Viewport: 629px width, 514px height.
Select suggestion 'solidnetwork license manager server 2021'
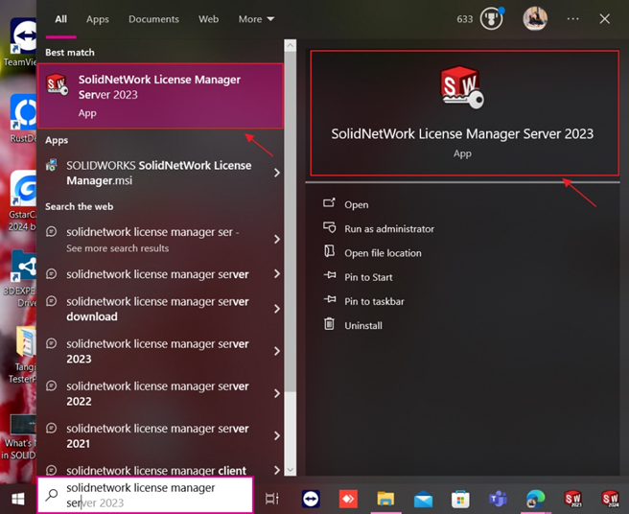[160, 435]
